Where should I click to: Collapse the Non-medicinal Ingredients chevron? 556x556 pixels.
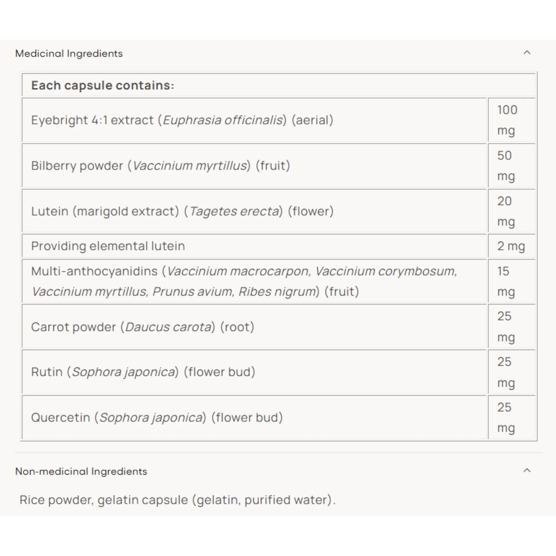point(527,470)
